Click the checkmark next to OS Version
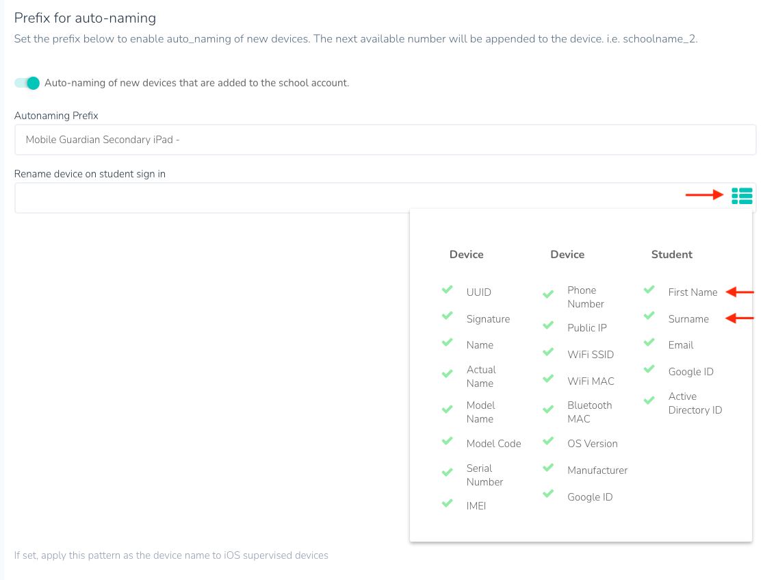This screenshot has width=763, height=580. pos(548,442)
